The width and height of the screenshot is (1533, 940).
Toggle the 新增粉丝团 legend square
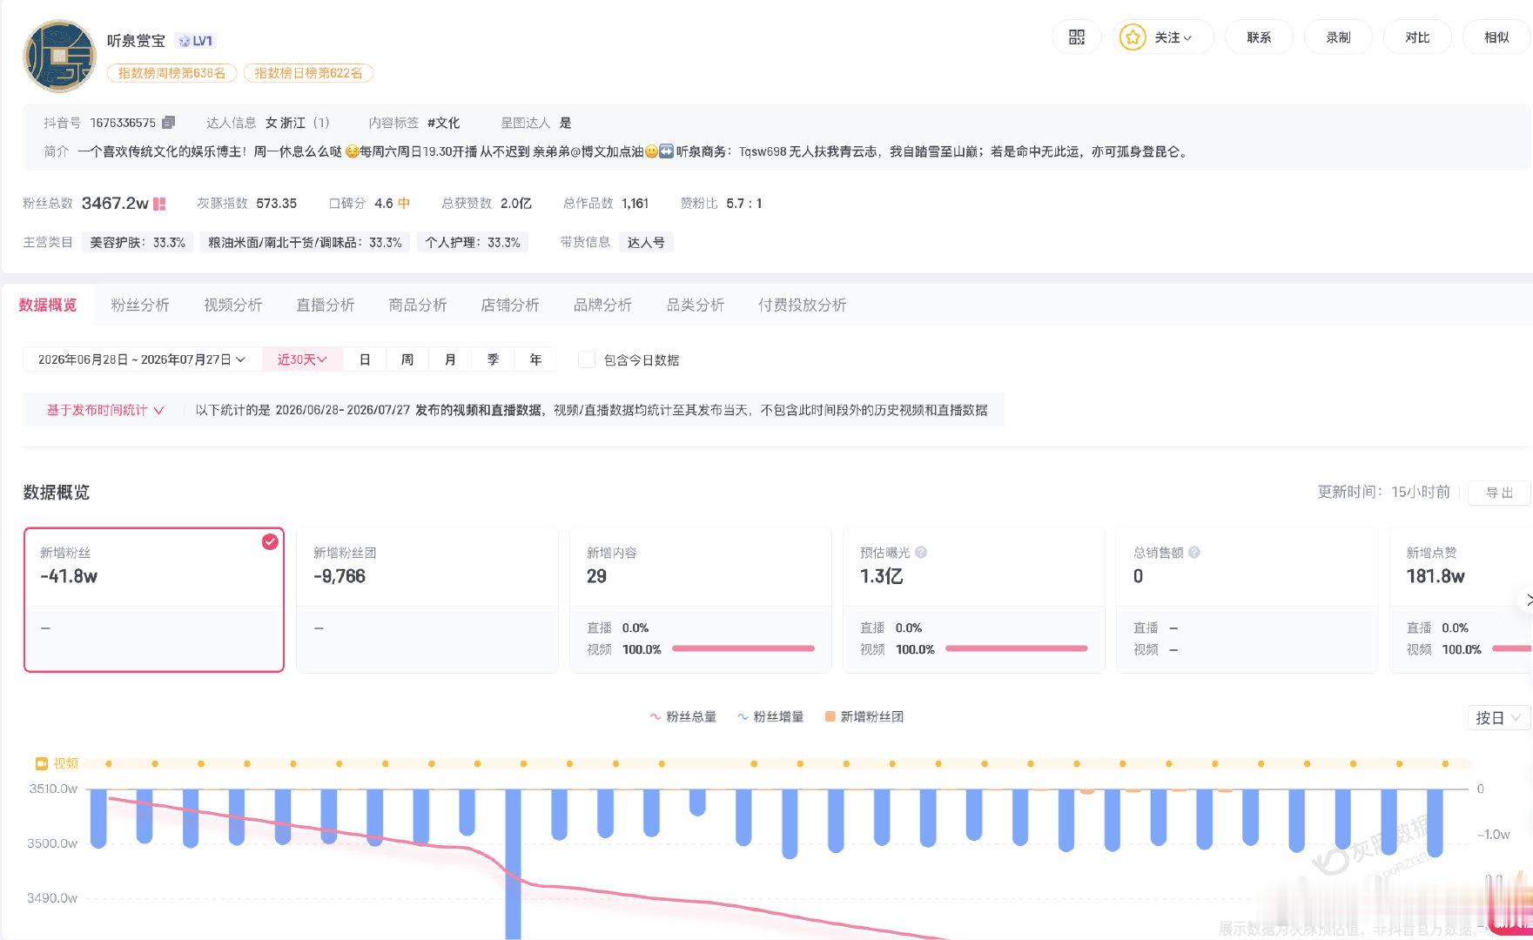830,717
